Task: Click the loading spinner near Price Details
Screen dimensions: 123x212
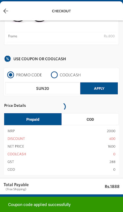Action: click(x=64, y=107)
